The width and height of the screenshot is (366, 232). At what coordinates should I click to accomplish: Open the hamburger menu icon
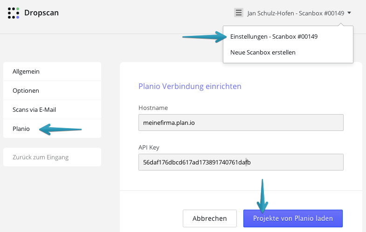(239, 13)
